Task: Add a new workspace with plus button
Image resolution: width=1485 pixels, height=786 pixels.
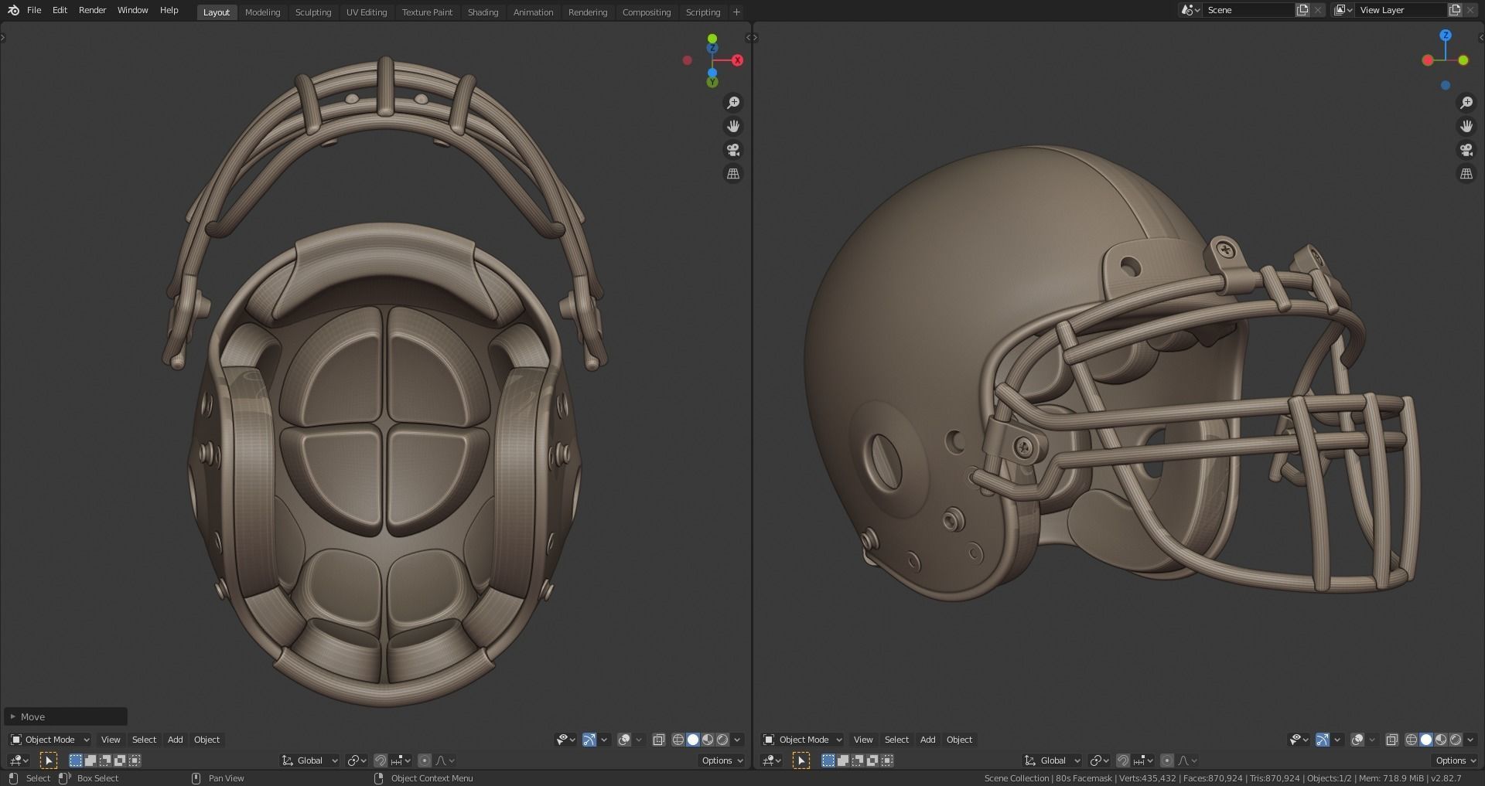Action: 736,12
